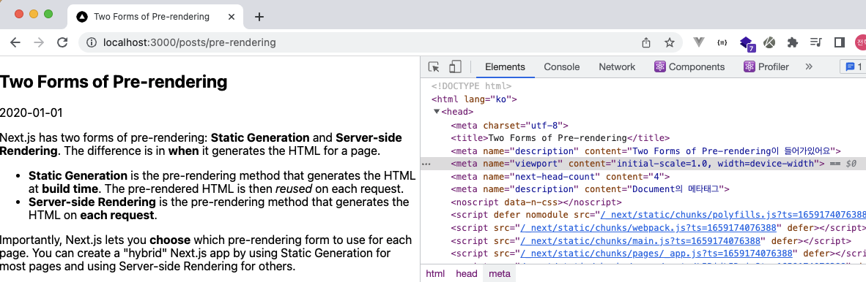The image size is (866, 282).
Task: Reload the page with the refresh icon
Action: 62,42
